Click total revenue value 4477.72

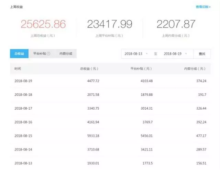93,81
